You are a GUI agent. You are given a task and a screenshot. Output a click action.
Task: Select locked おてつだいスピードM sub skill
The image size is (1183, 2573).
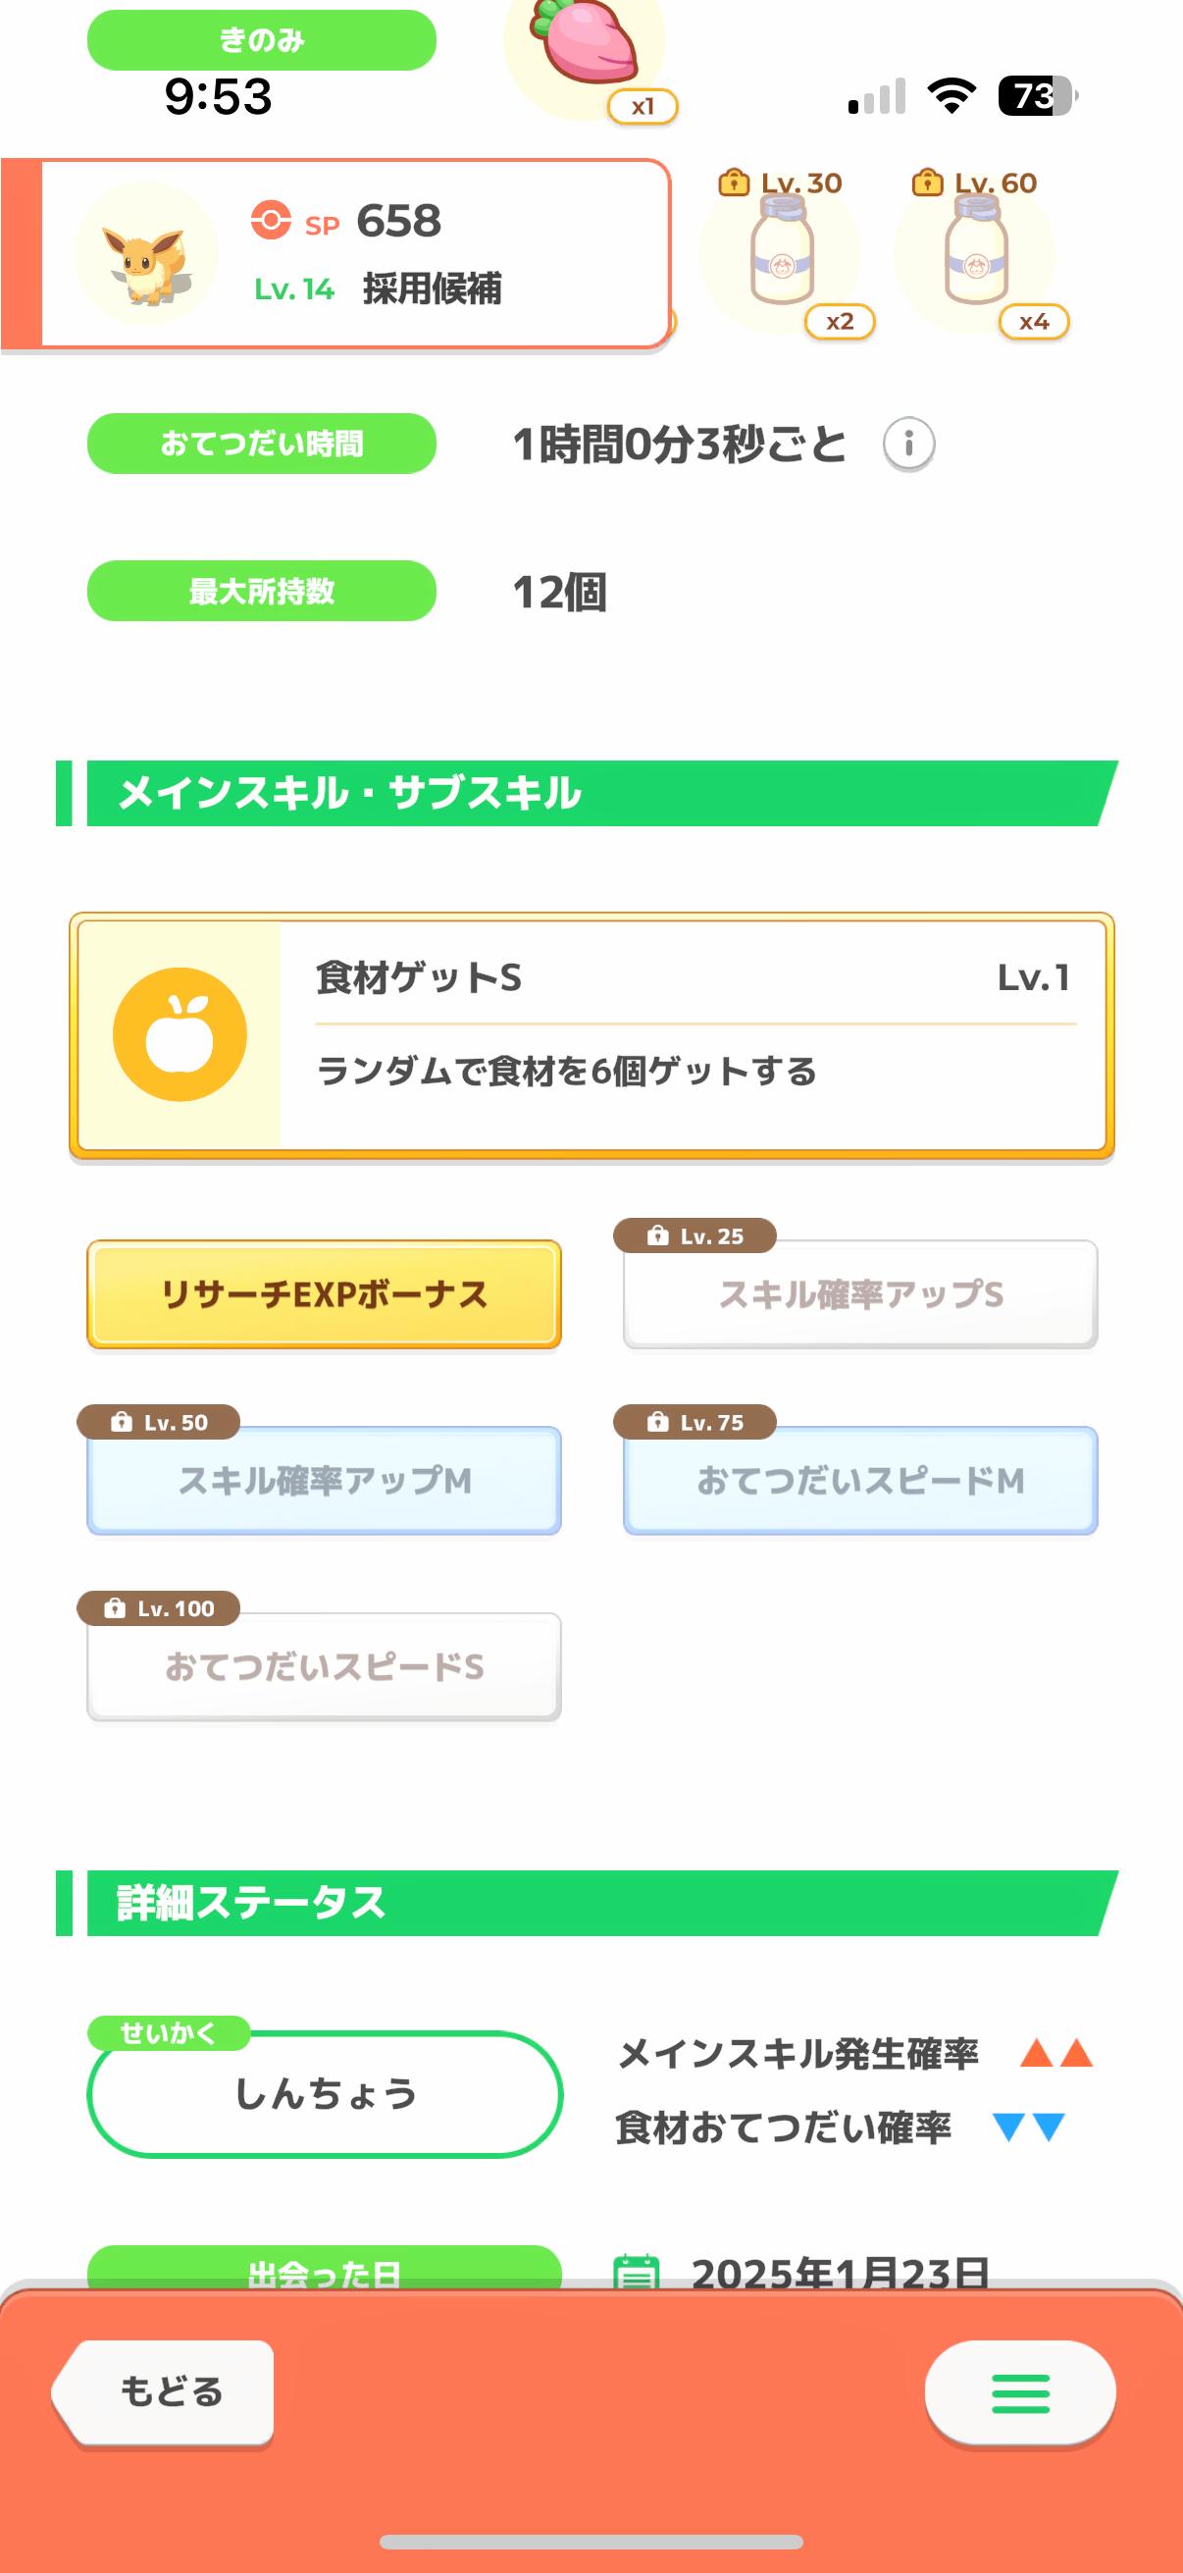[x=860, y=1480]
